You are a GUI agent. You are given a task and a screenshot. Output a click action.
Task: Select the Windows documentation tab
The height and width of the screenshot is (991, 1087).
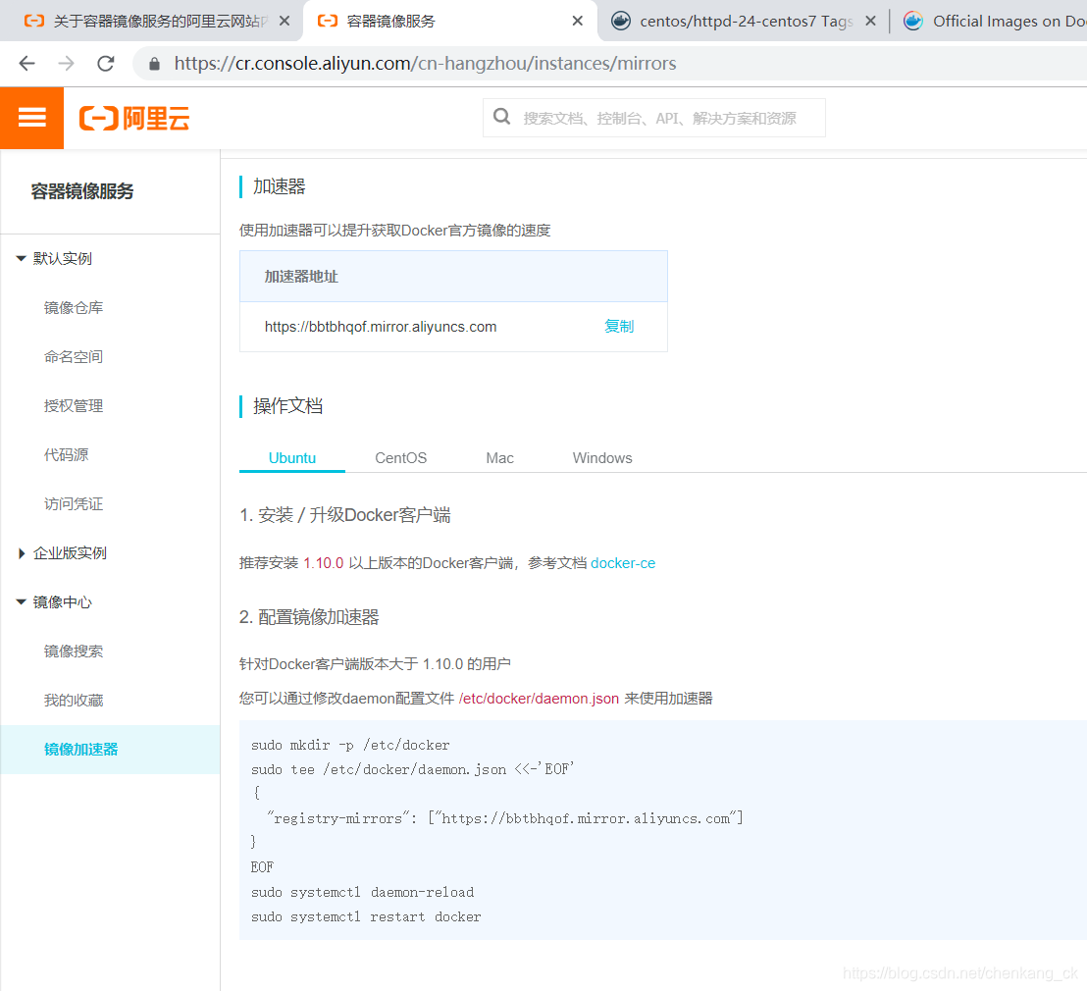click(602, 458)
